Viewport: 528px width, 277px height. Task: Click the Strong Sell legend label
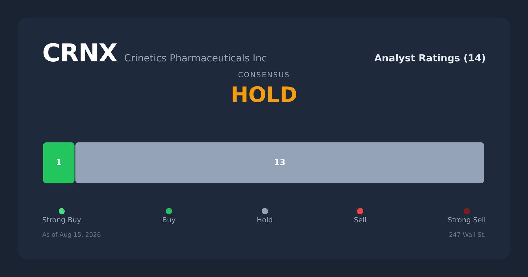467,220
